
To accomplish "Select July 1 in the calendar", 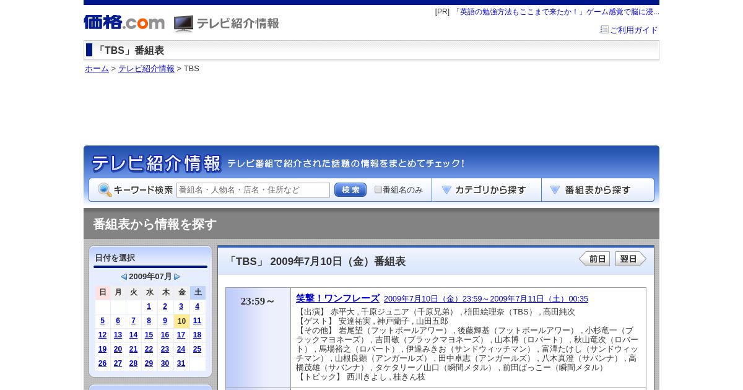I will pyautogui.click(x=149, y=306).
